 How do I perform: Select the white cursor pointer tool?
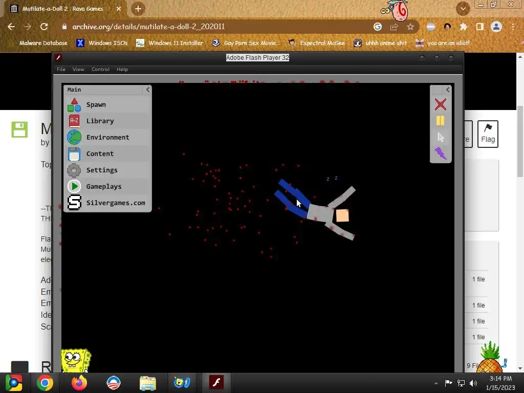pos(441,137)
